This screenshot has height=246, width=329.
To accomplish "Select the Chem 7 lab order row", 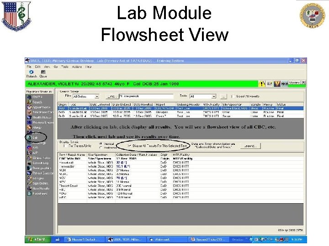I will 180,116.
